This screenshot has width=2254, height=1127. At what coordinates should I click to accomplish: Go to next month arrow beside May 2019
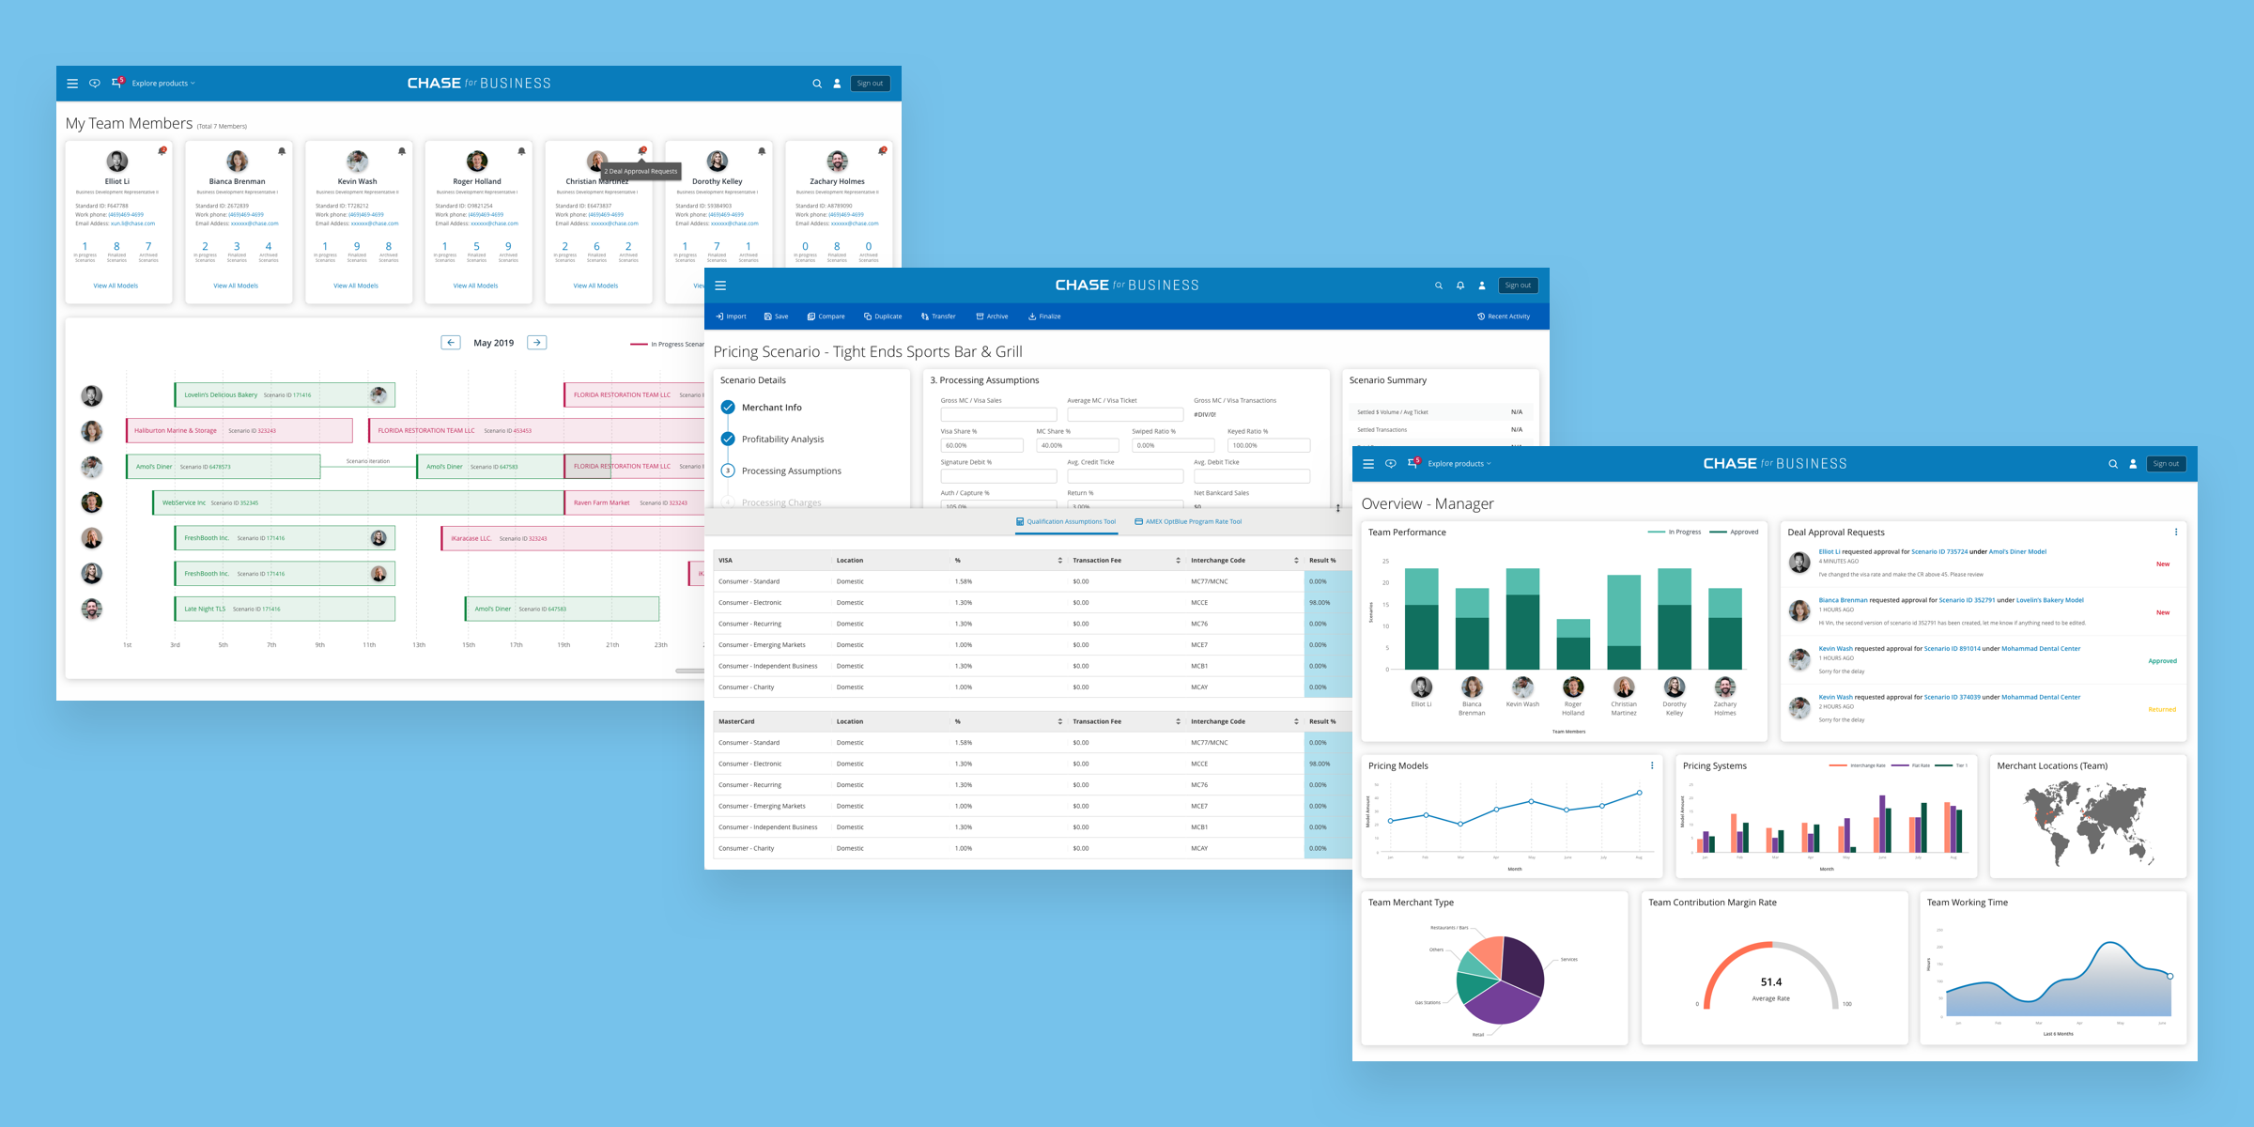click(537, 343)
